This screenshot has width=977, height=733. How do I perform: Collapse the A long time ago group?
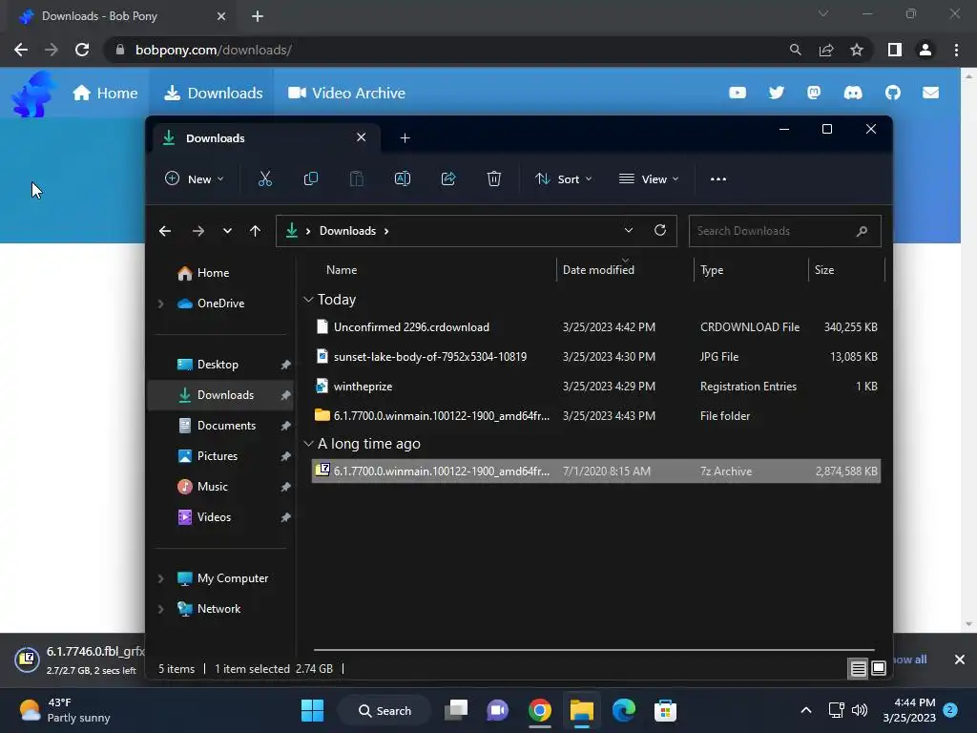(308, 444)
